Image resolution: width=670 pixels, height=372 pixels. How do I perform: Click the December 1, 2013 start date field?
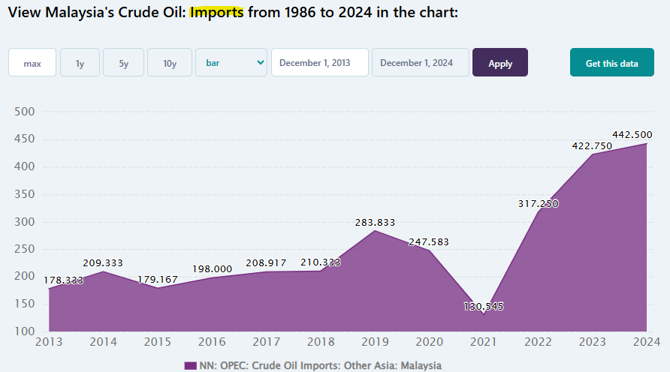[319, 63]
